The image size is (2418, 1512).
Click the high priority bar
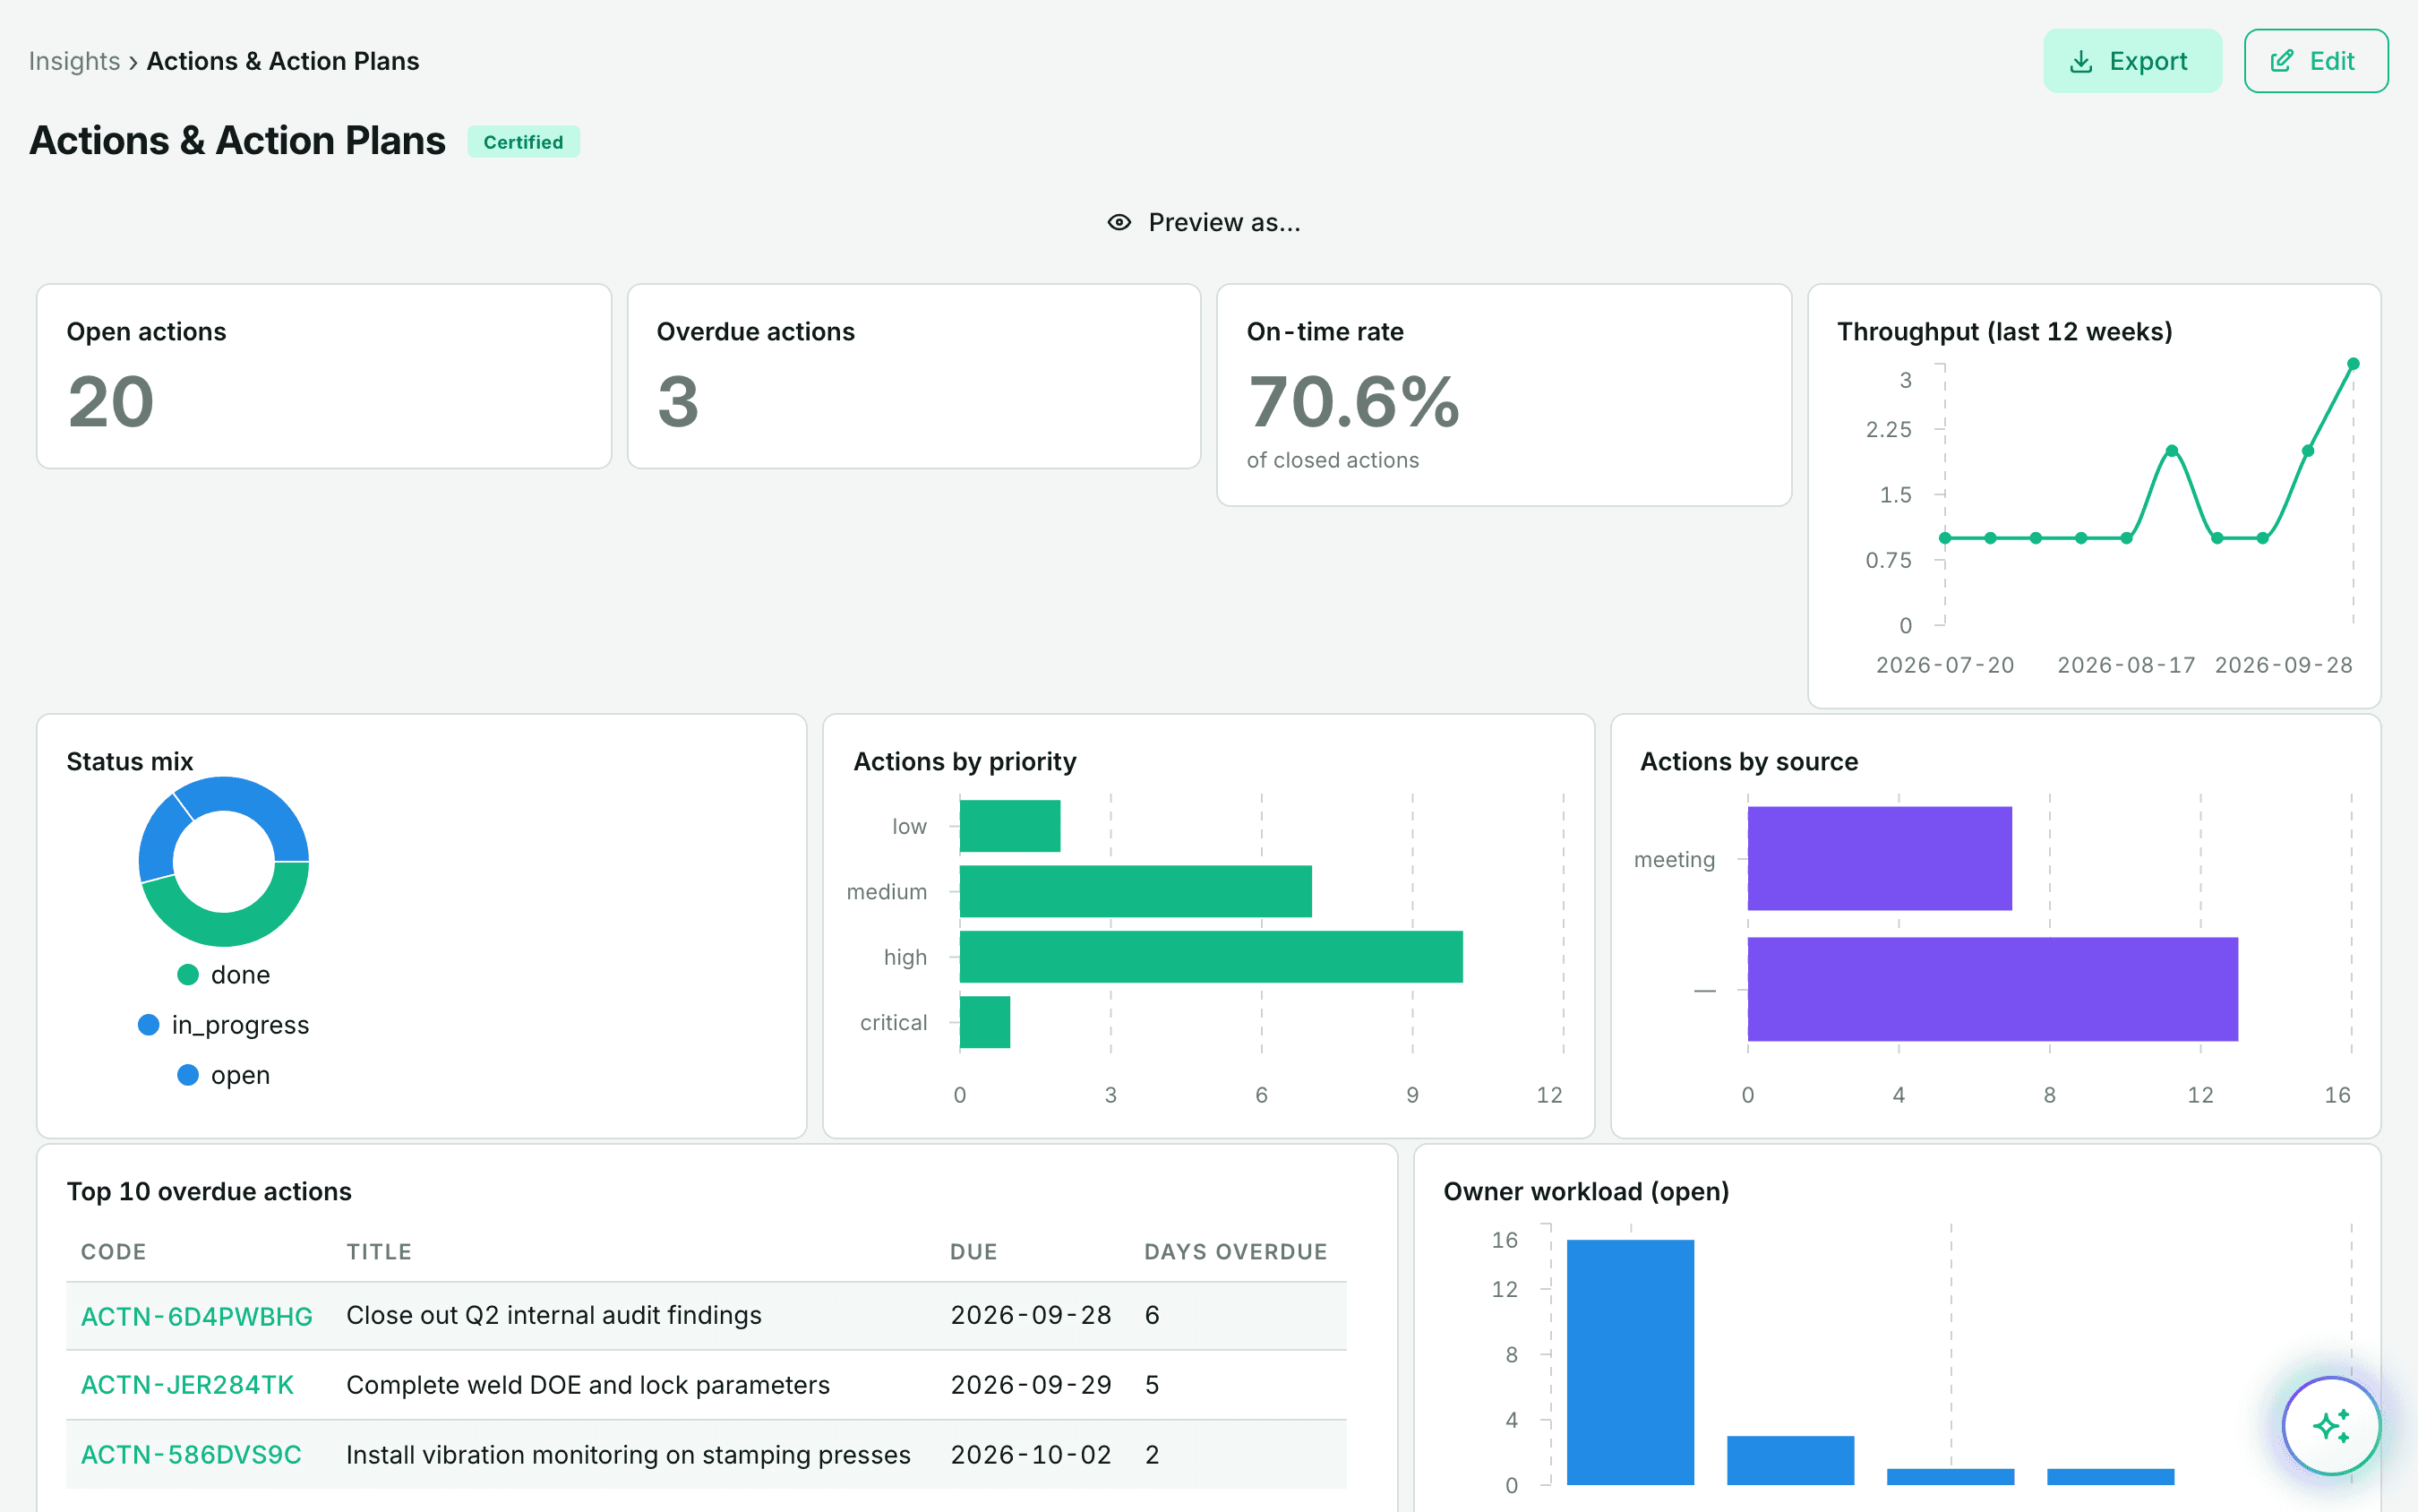coord(1211,957)
